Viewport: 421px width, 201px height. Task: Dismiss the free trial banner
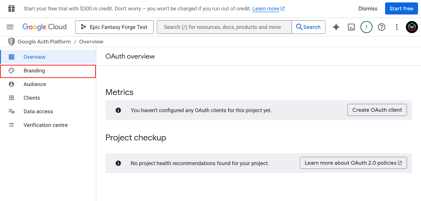tap(368, 8)
